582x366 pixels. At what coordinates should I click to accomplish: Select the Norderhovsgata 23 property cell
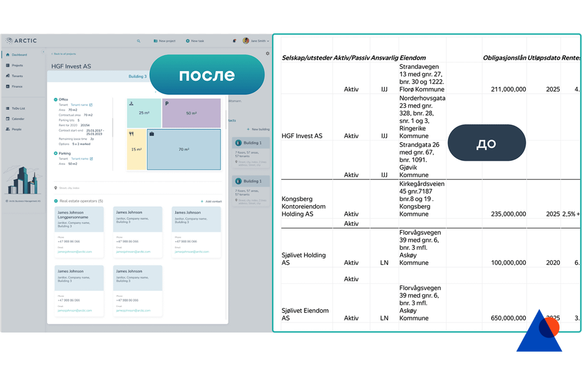coord(422,117)
